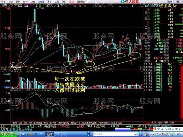
Task: Open the 委托 menu item
Action: point(71,2)
